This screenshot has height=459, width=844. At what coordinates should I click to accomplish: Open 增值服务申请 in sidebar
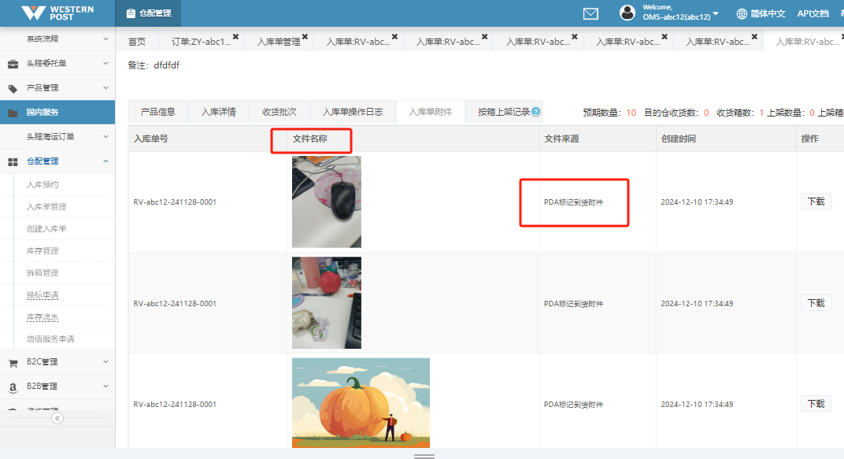pos(50,339)
